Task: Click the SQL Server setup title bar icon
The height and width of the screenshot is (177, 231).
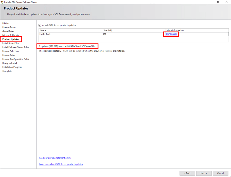Action: pyautogui.click(x=2, y=2)
